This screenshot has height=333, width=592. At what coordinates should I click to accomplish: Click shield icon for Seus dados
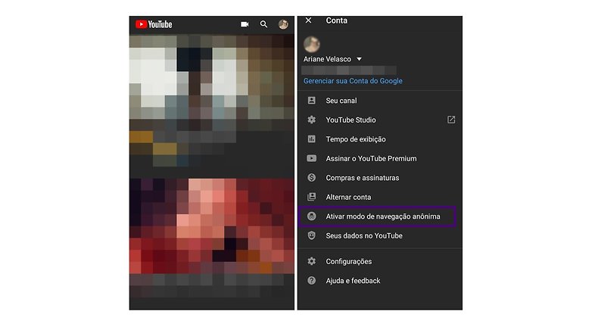coord(311,235)
